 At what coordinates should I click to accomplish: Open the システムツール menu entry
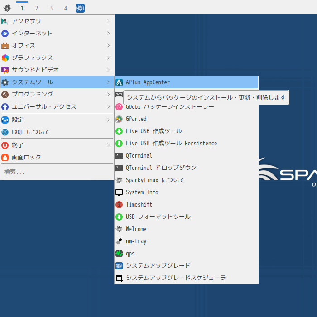pyautogui.click(x=58, y=82)
